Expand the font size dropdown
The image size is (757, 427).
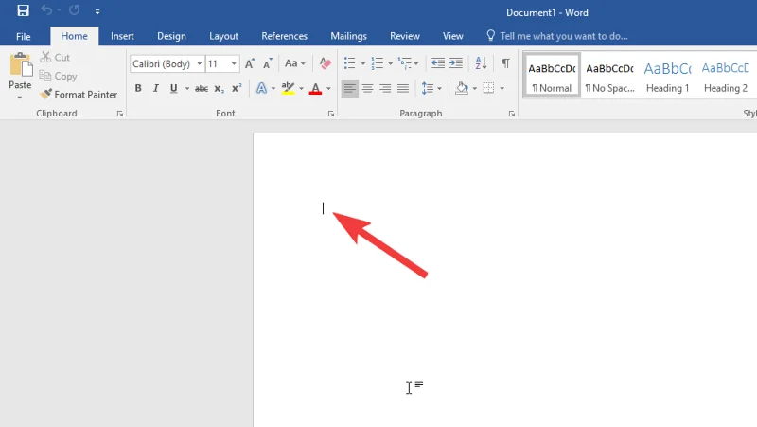pos(235,64)
